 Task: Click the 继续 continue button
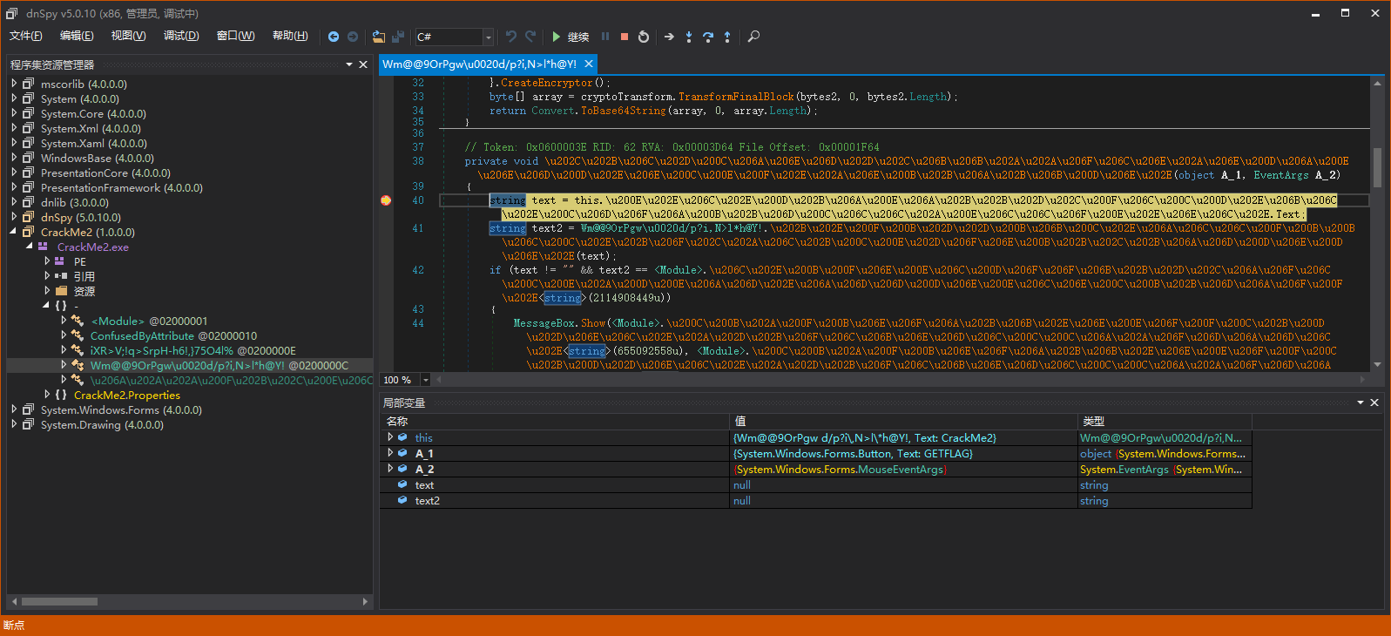(x=571, y=37)
